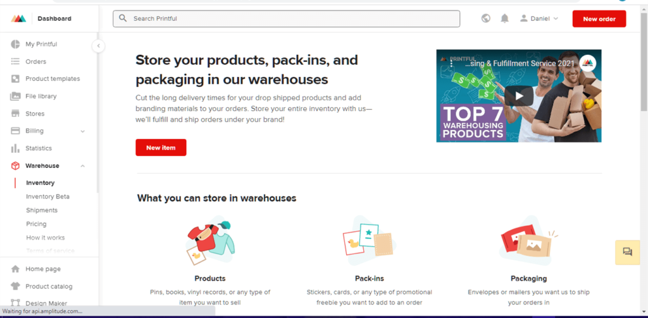
Task: Open My Printful pie chart icon
Action: coord(15,44)
